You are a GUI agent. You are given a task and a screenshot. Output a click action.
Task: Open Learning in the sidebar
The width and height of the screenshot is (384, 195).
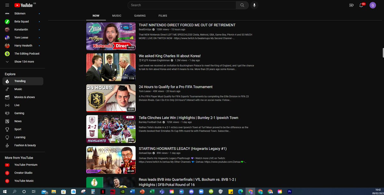coord(23,137)
